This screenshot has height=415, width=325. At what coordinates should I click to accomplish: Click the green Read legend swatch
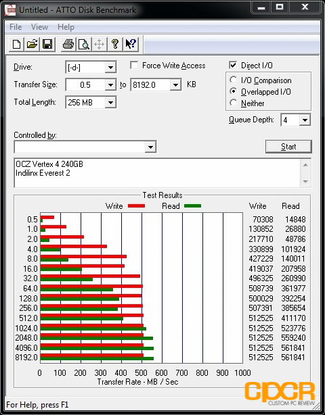point(192,205)
